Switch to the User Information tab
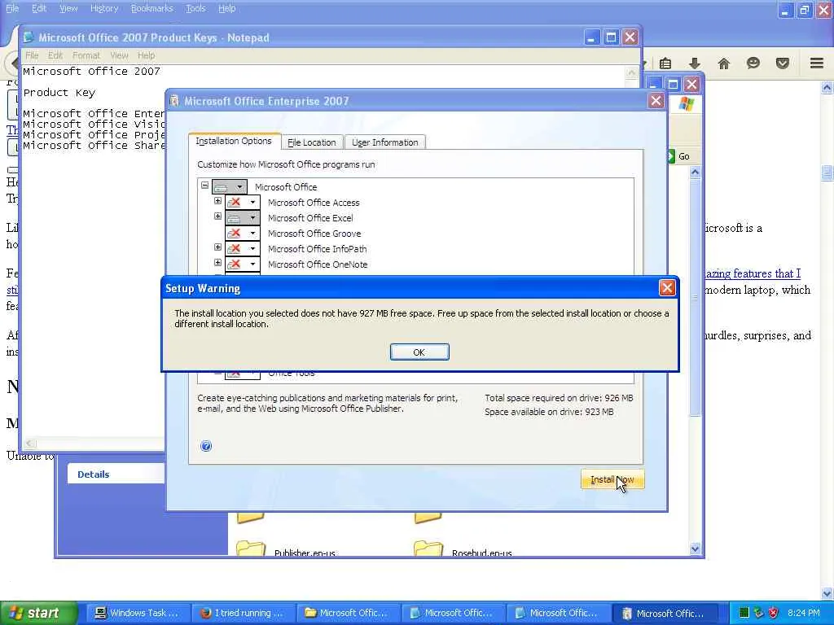This screenshot has height=625, width=834. [x=384, y=142]
